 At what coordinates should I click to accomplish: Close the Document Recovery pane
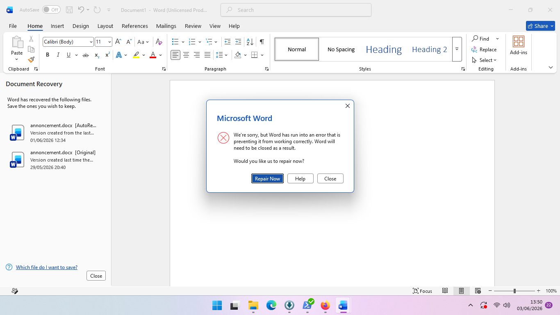96,276
